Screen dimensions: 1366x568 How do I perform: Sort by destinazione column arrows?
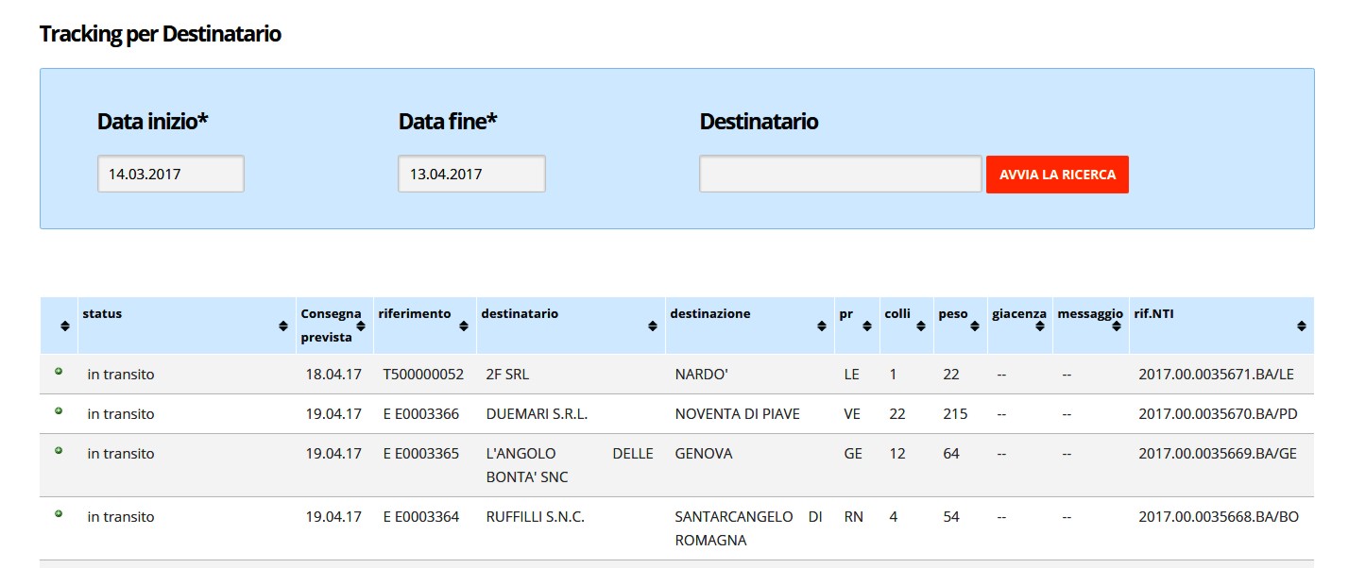(821, 326)
